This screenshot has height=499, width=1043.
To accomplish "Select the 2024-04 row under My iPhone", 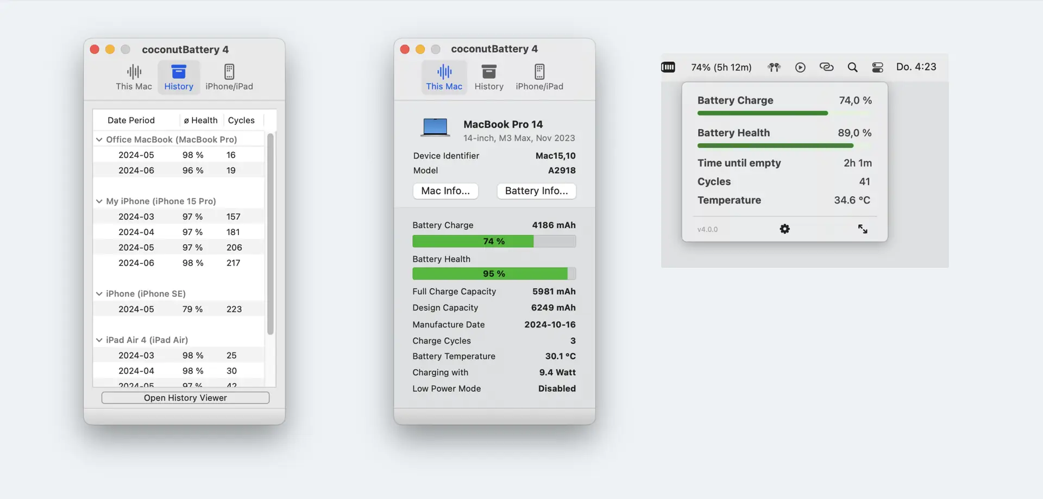I will point(179,232).
